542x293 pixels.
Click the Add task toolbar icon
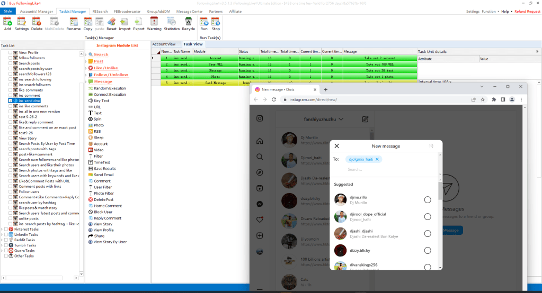point(7,23)
